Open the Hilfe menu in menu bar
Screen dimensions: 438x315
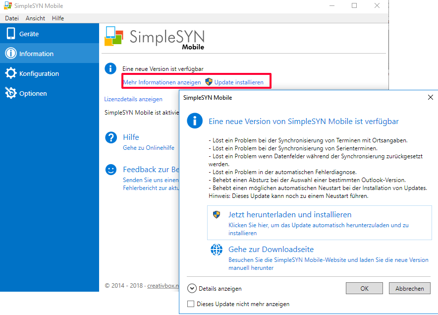58,18
